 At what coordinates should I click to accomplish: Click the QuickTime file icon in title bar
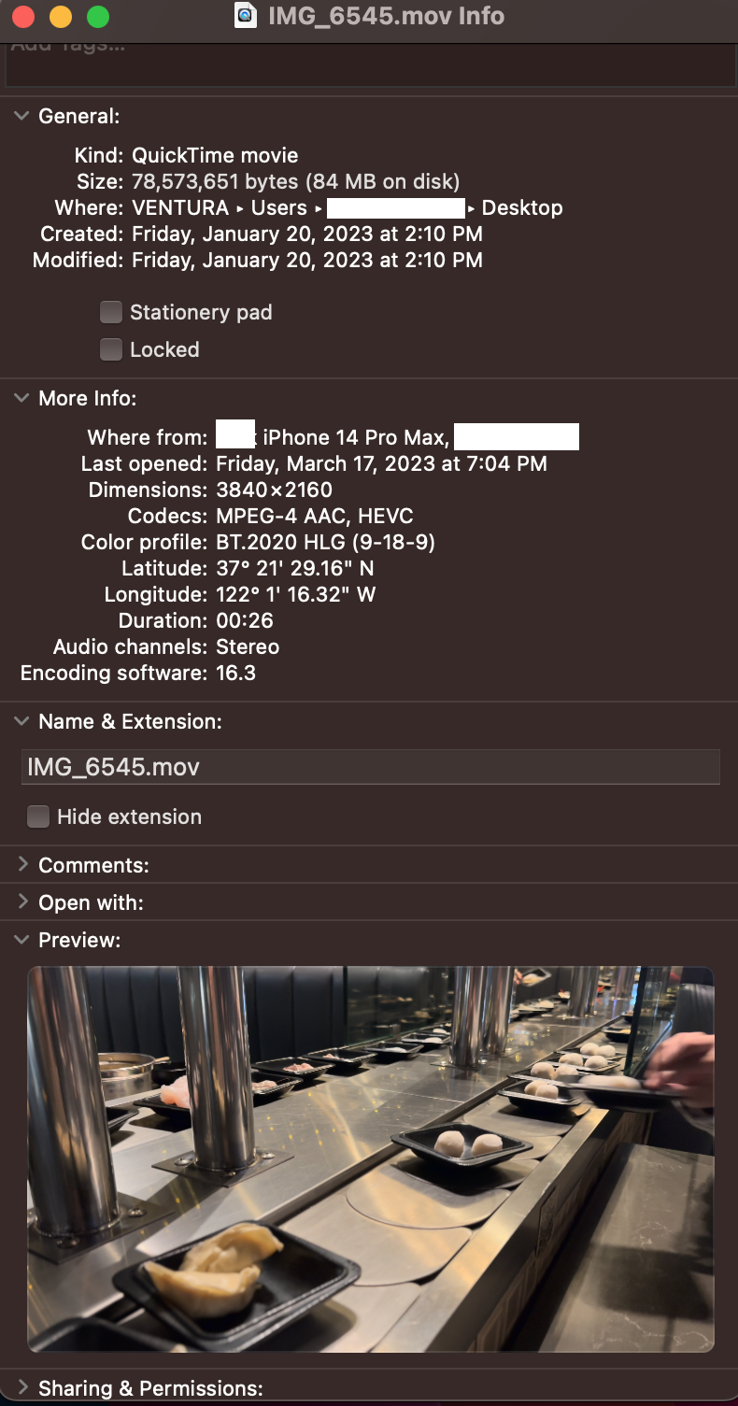245,16
